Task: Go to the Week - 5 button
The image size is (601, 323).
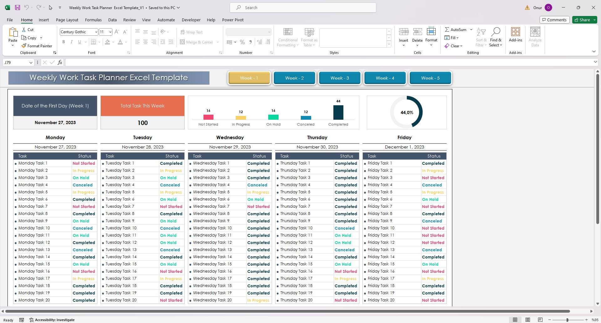Action: [430, 78]
